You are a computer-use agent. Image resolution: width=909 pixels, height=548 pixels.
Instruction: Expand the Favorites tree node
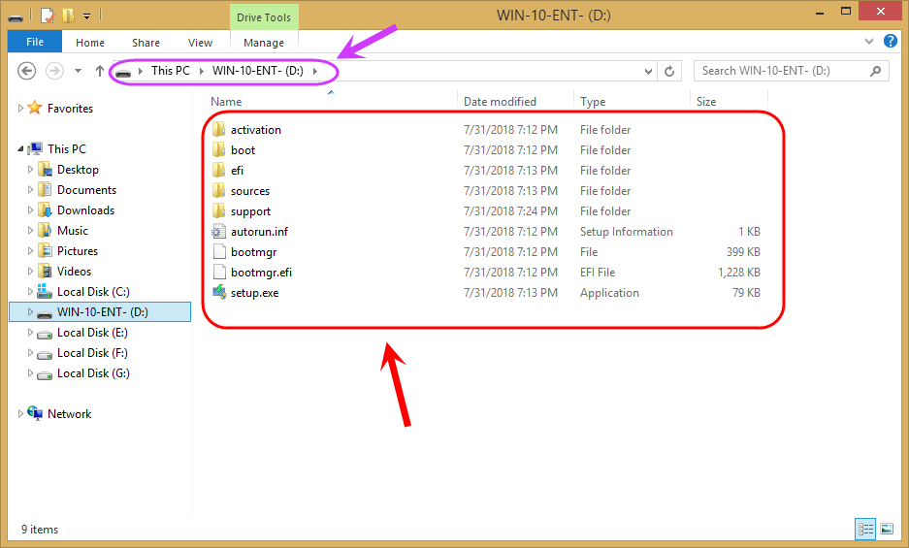point(20,108)
